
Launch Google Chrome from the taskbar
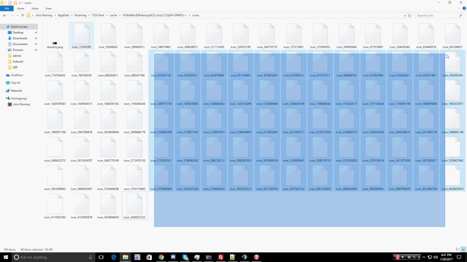[x=161, y=257]
